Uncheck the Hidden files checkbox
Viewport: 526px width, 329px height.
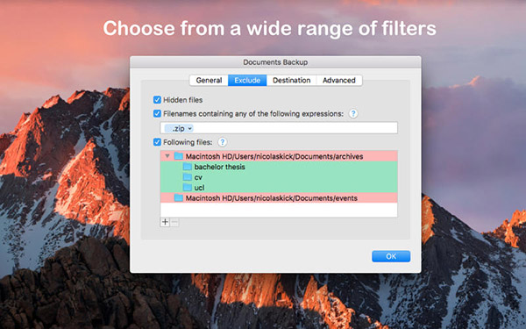point(157,100)
